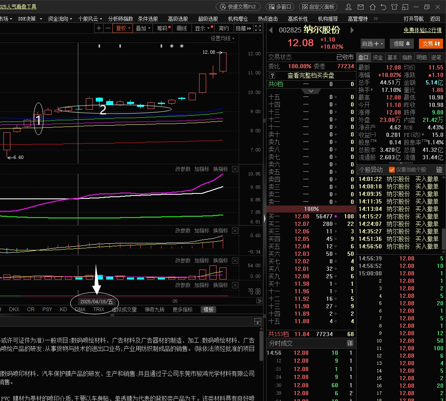This screenshot has width=446, height=401.
Task: Open the DDE决策 menu dropdown
Action: pyautogui.click(x=30, y=19)
